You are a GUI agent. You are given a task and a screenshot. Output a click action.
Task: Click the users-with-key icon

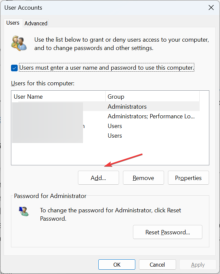click(x=19, y=43)
